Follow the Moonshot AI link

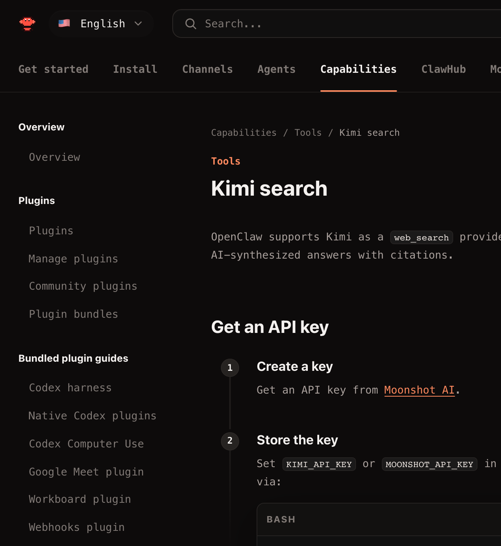pyautogui.click(x=419, y=390)
